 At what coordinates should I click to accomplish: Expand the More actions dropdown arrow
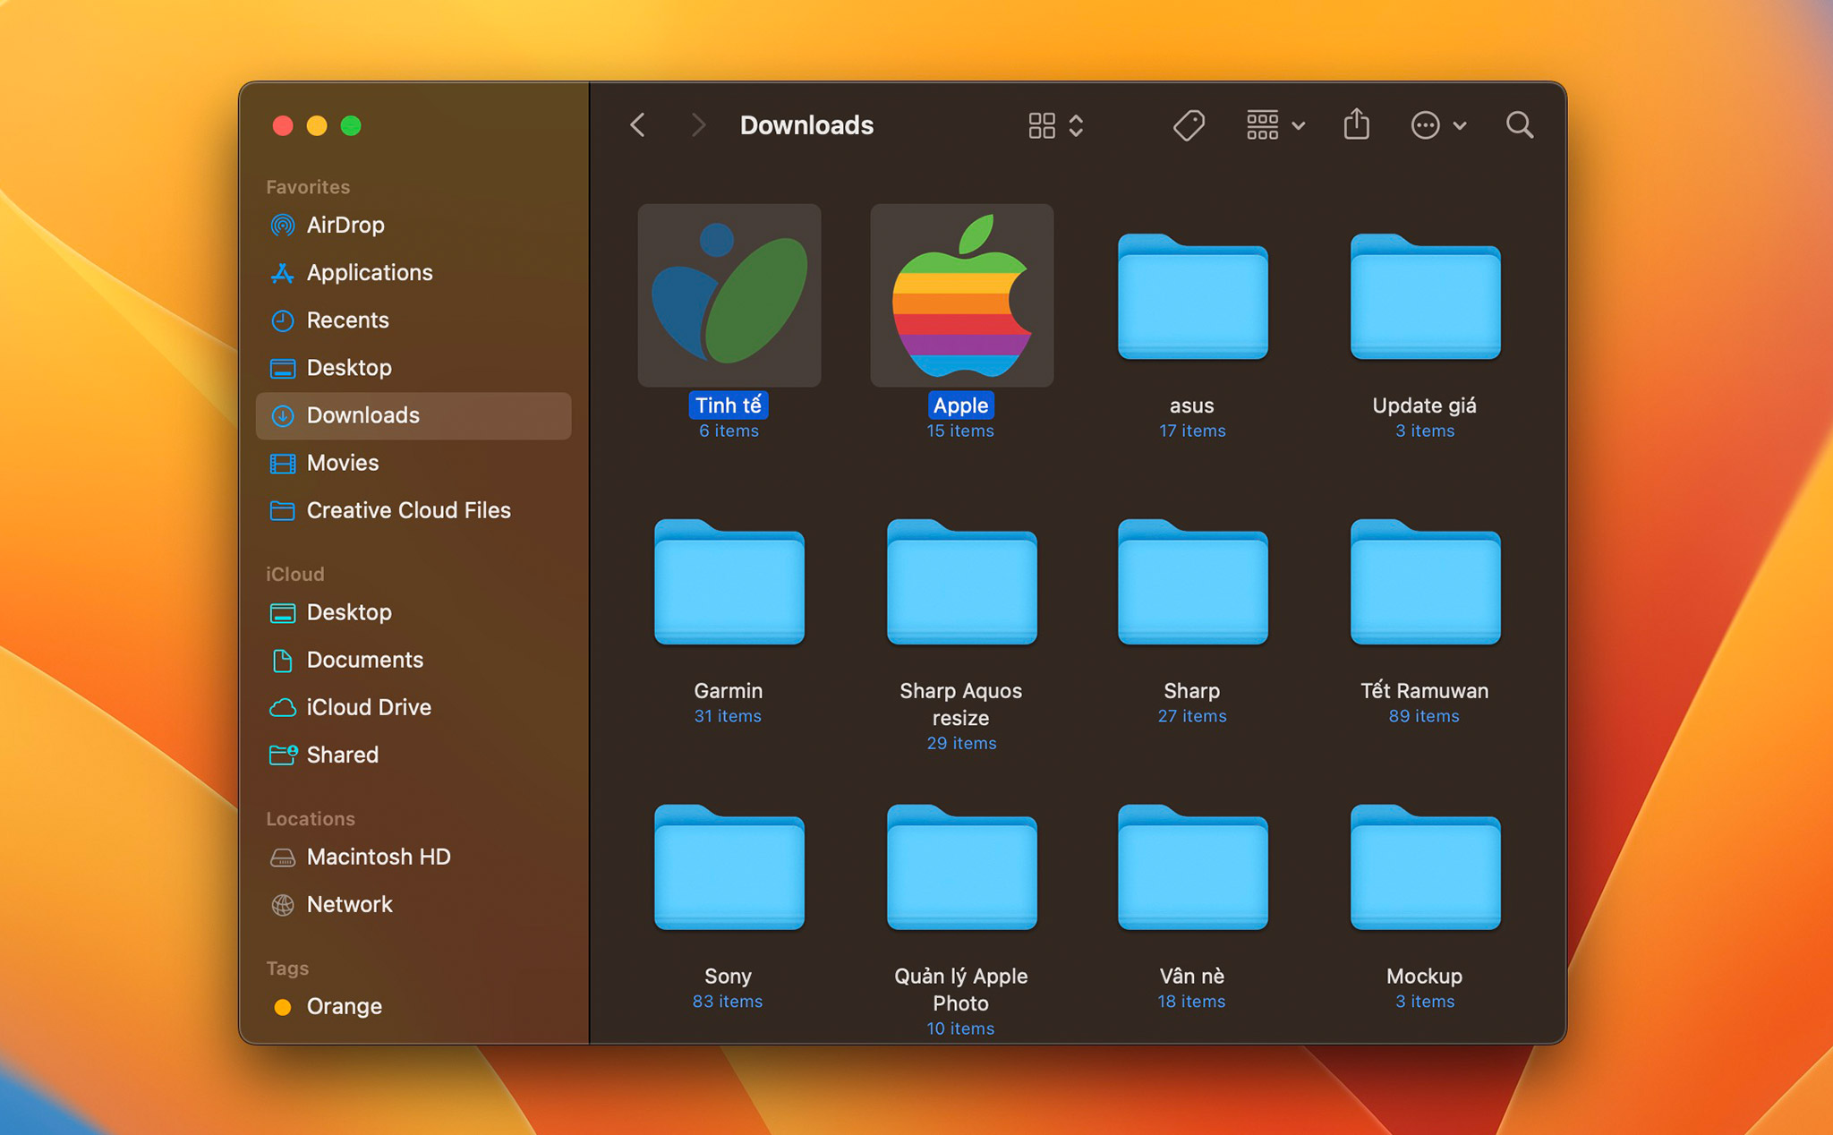pyautogui.click(x=1460, y=126)
